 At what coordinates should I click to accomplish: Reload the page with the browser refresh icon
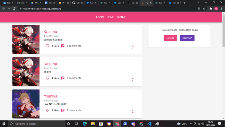point(14,8)
